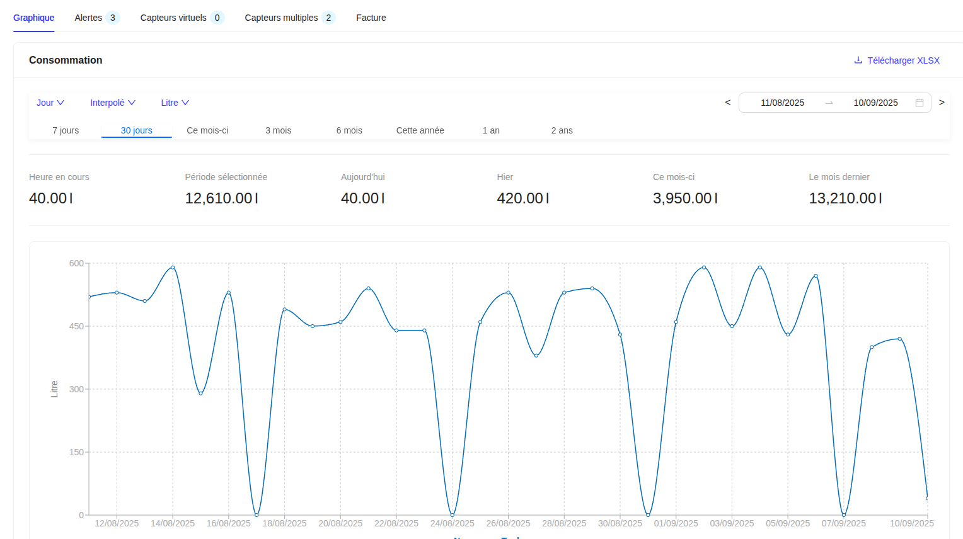Image resolution: width=963 pixels, height=539 pixels.
Task: Select the 7 jours range
Action: coord(66,130)
